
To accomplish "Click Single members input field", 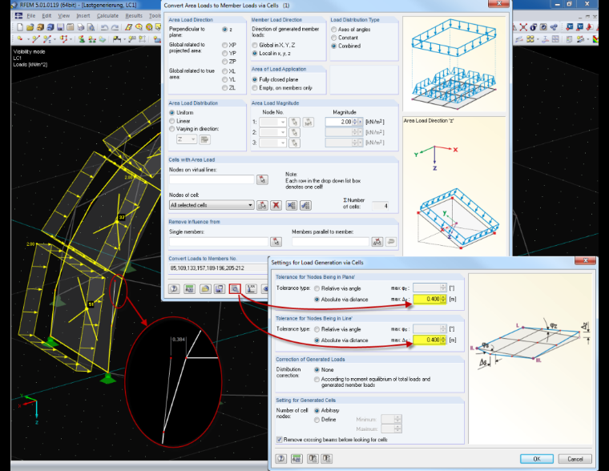I will pos(219,242).
